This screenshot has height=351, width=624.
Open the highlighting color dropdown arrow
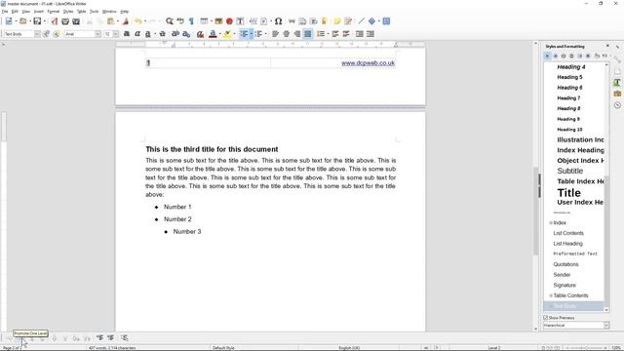click(234, 34)
